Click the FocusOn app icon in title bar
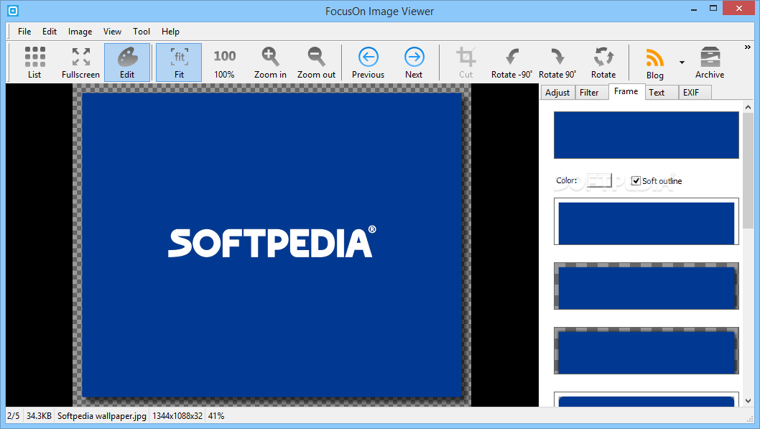This screenshot has width=760, height=429. tap(13, 10)
